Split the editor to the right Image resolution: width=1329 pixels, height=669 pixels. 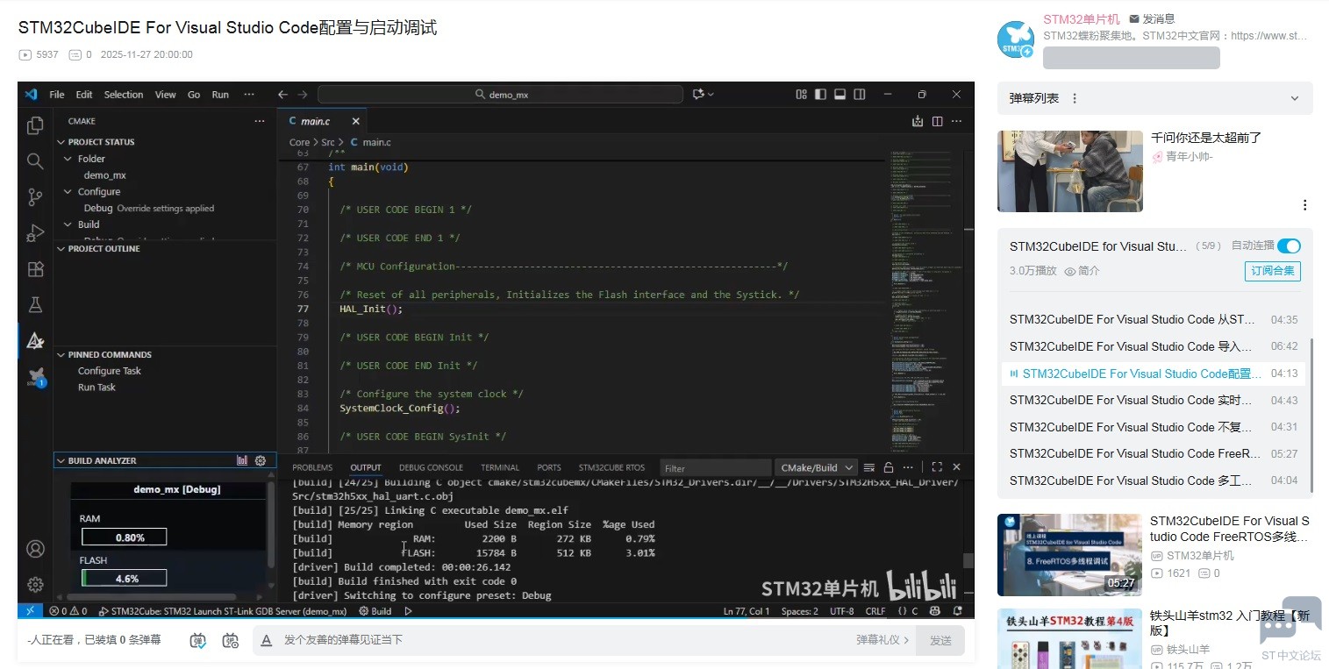coord(937,121)
